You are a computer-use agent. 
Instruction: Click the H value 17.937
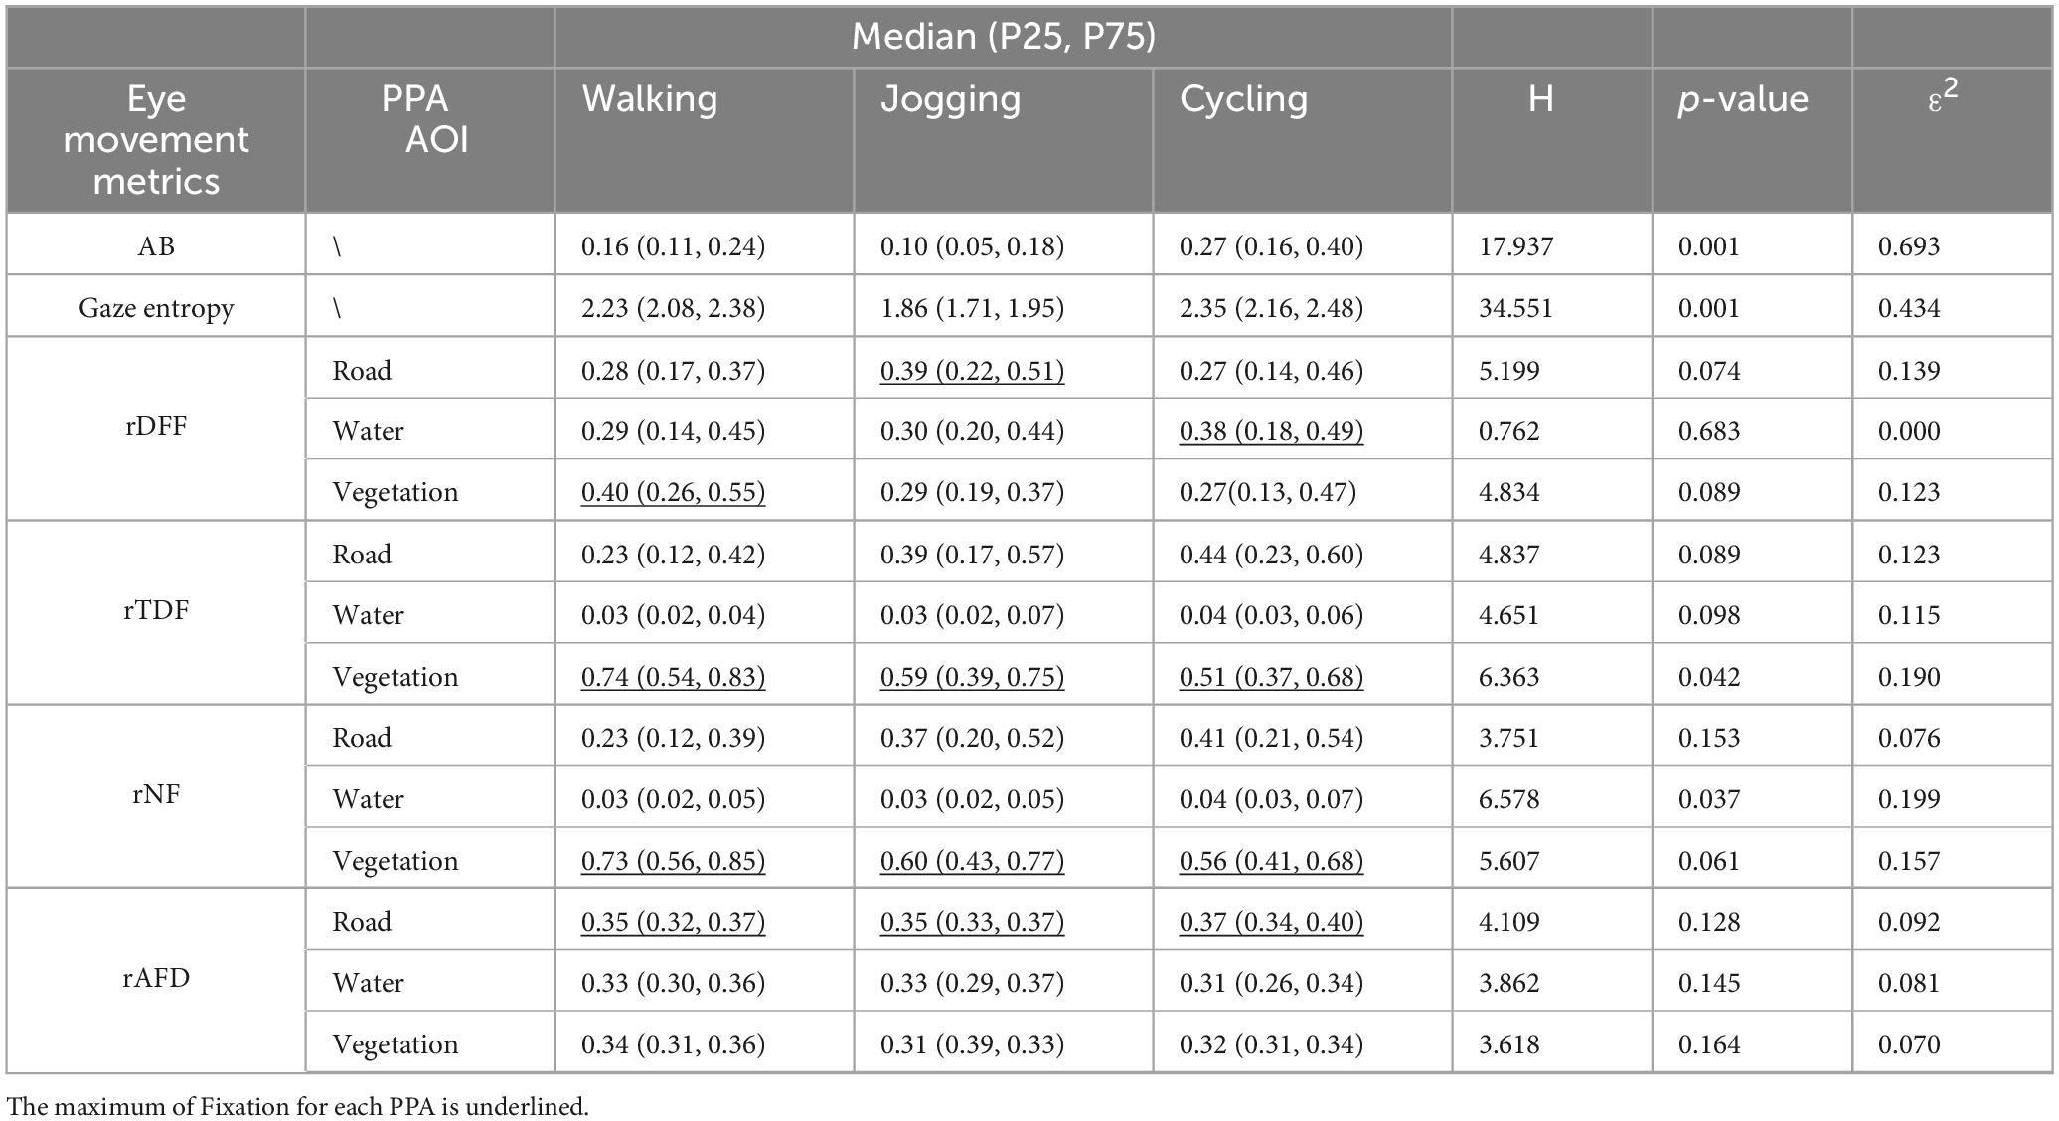click(1515, 246)
